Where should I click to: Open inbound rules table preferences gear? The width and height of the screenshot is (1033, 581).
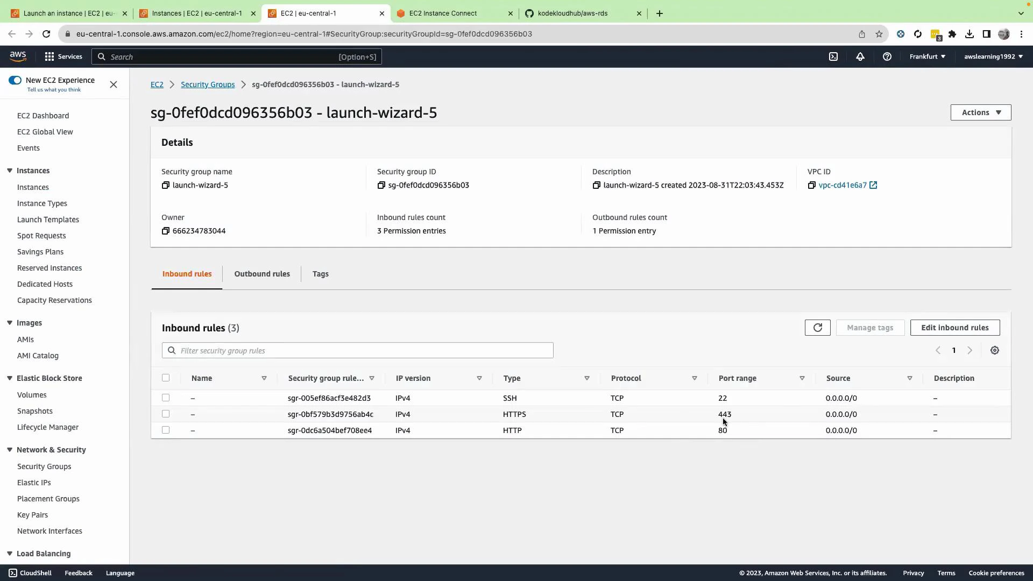click(995, 350)
